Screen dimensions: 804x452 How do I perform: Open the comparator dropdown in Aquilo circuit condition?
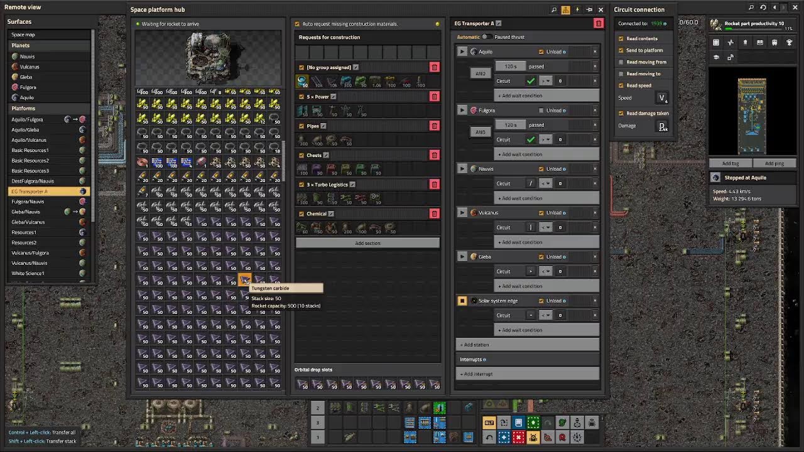(x=545, y=81)
